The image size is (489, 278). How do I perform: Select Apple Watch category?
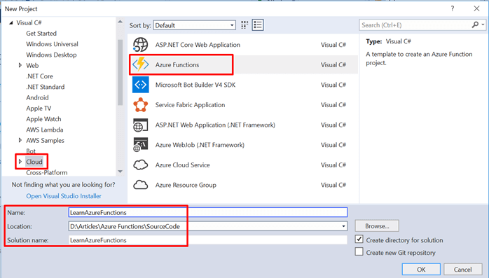pos(43,119)
